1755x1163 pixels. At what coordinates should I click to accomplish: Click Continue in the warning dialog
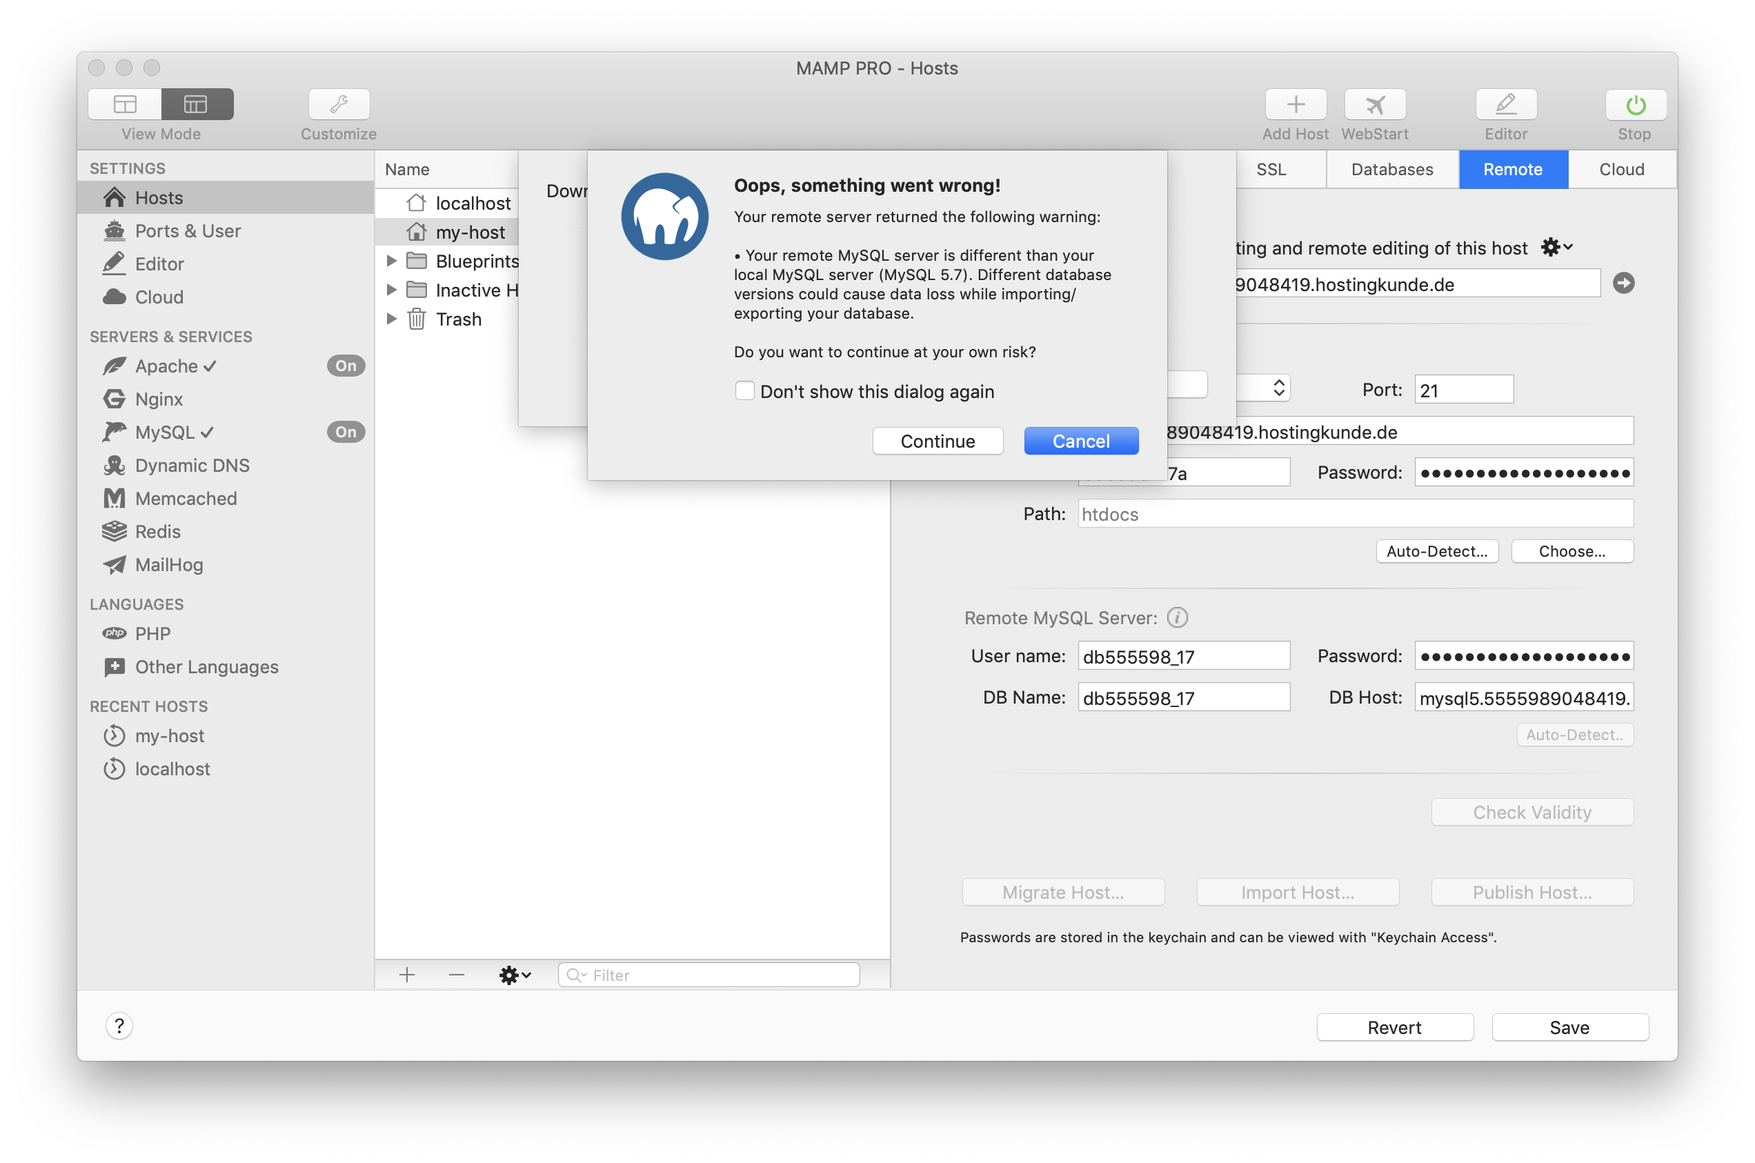tap(937, 441)
